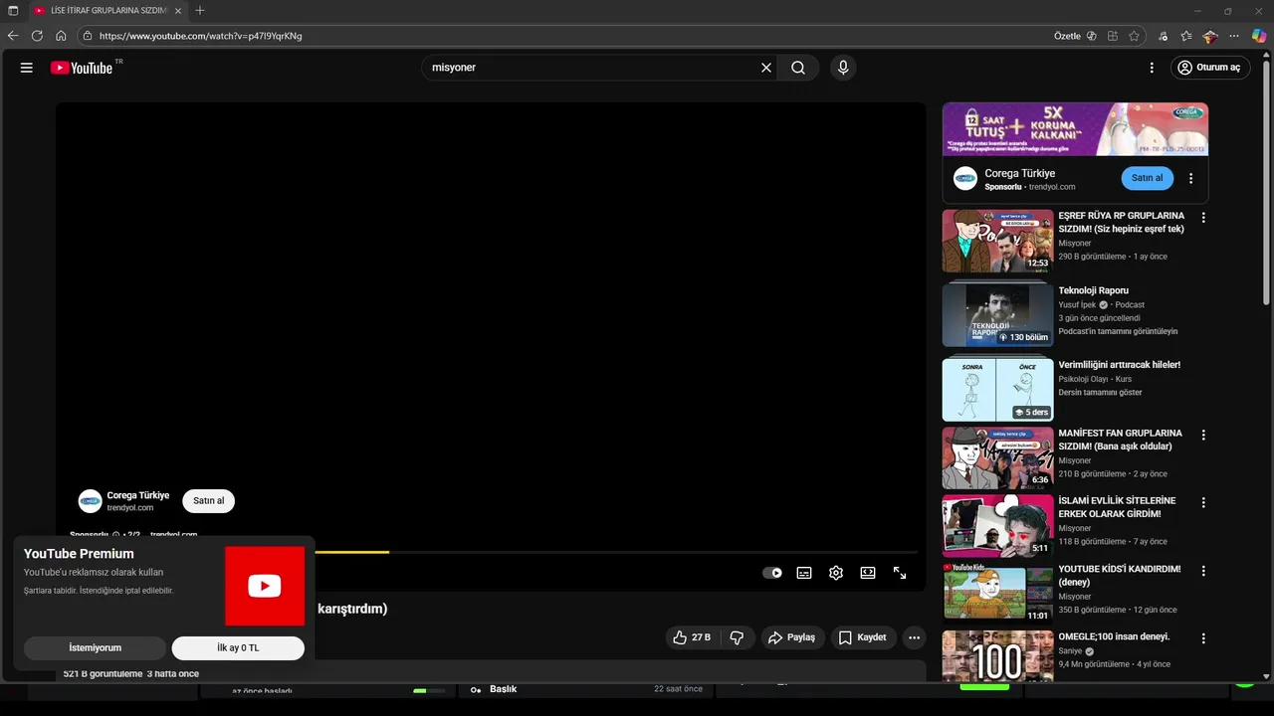Click Corega Türkiye advertiser name in the player
The height and width of the screenshot is (716, 1274).
pos(138,495)
